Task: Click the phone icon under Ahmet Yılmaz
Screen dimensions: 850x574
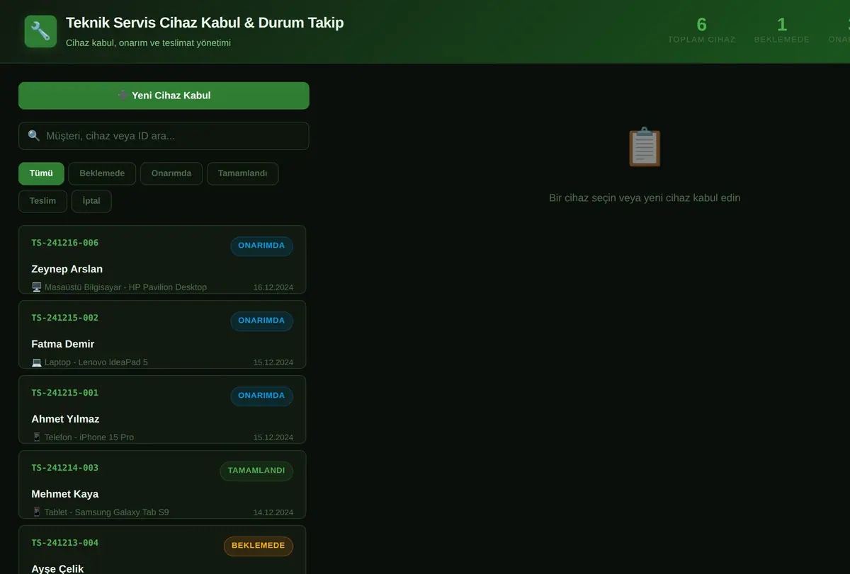Action: pos(37,437)
